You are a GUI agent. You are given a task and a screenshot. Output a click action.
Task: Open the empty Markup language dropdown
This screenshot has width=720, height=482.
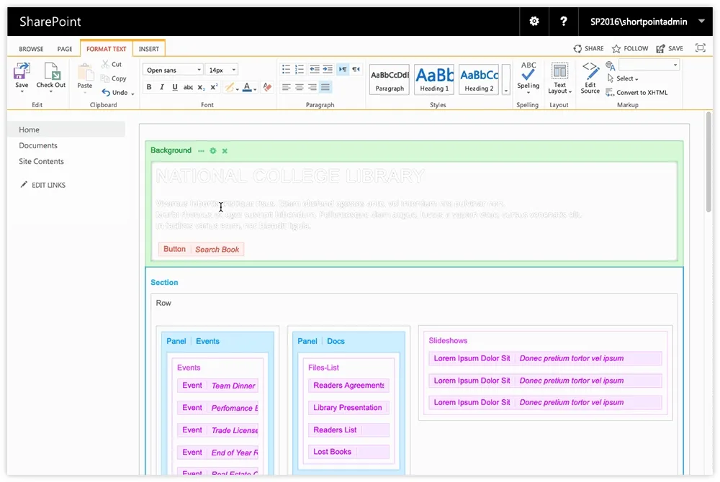click(x=649, y=65)
